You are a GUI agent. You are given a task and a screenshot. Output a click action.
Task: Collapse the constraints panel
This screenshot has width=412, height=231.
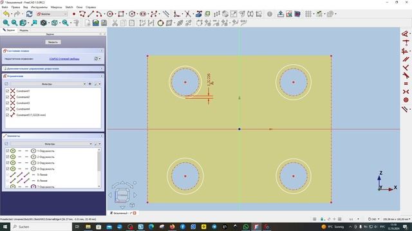click(102, 76)
